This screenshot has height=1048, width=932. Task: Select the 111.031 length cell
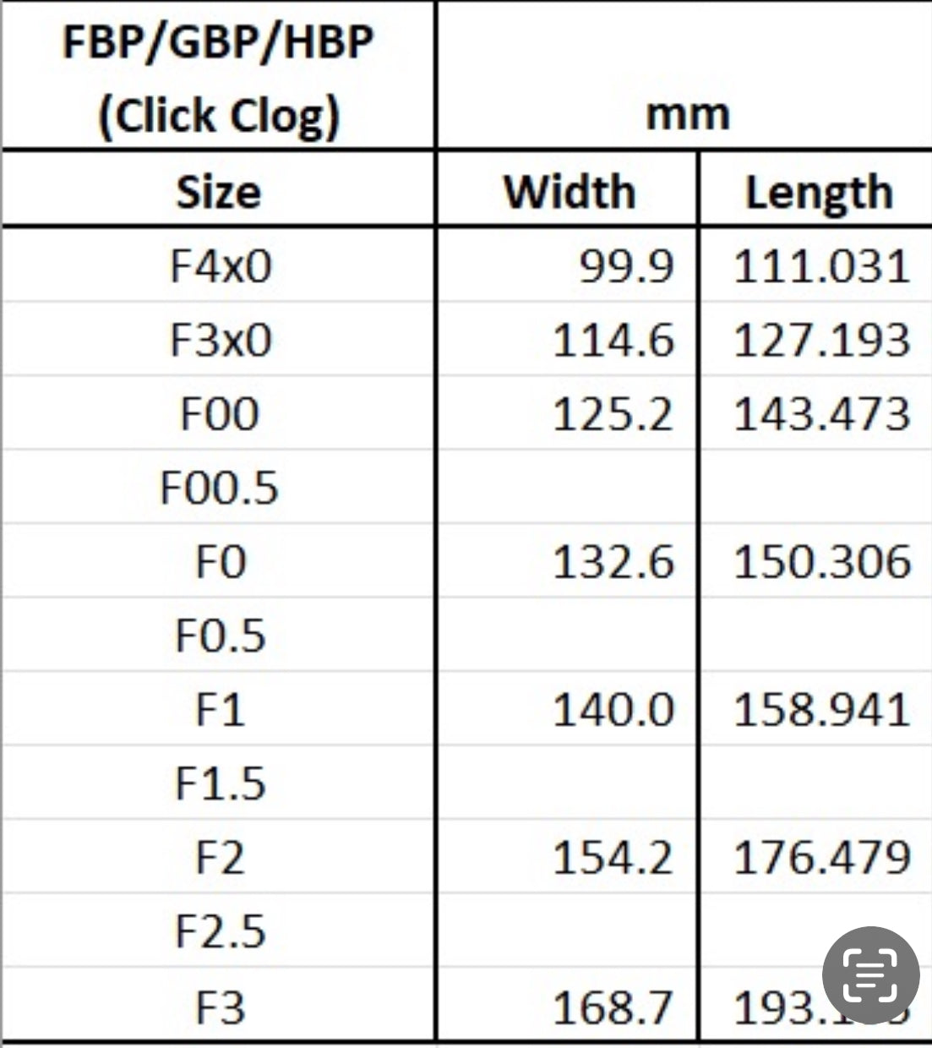816,265
